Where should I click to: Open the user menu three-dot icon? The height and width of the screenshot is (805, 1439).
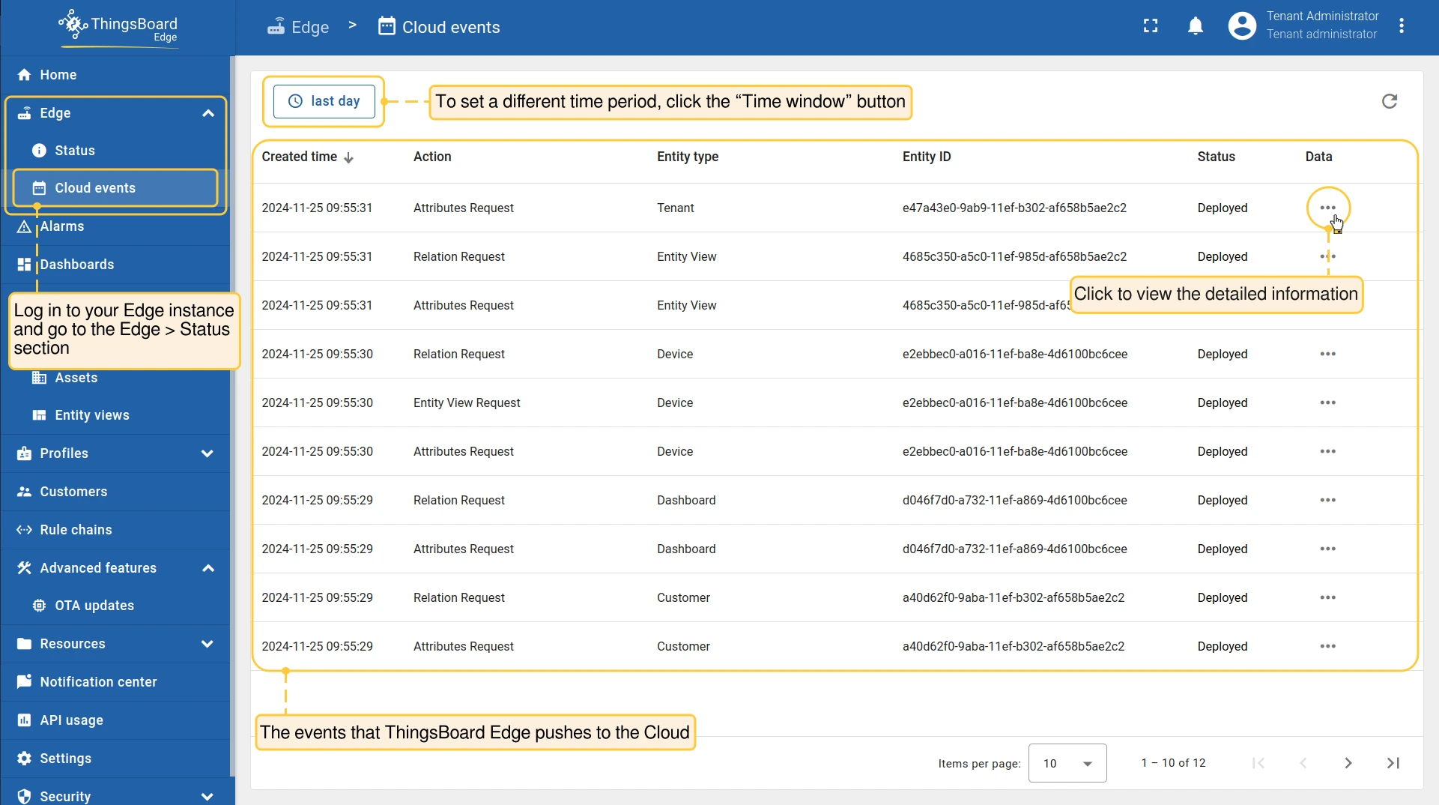[x=1402, y=27]
